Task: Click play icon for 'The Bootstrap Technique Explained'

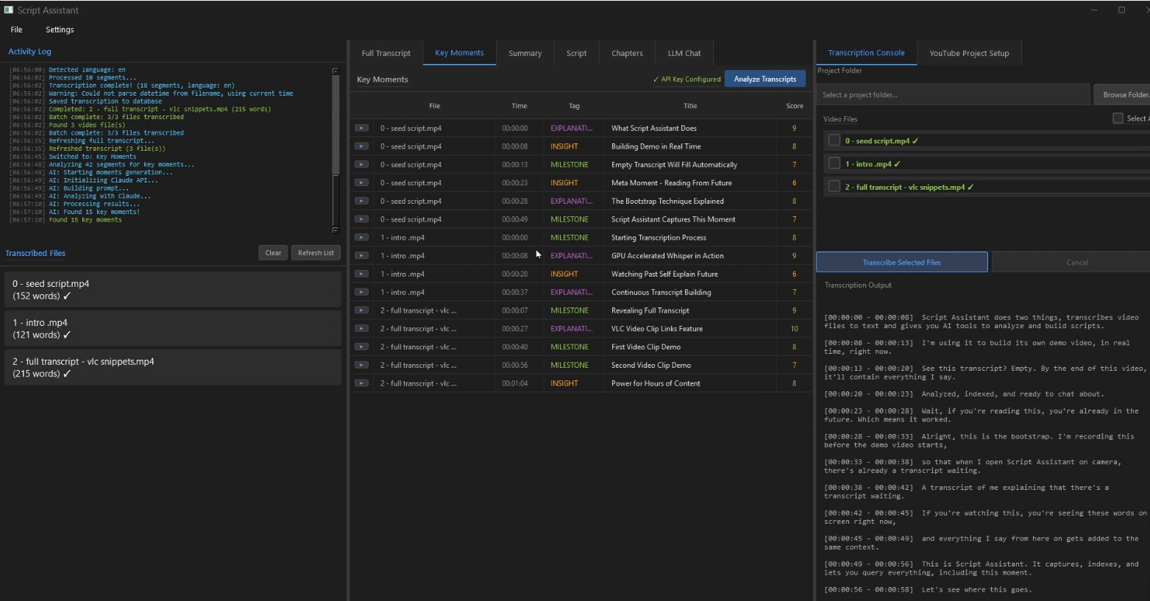Action: click(361, 201)
